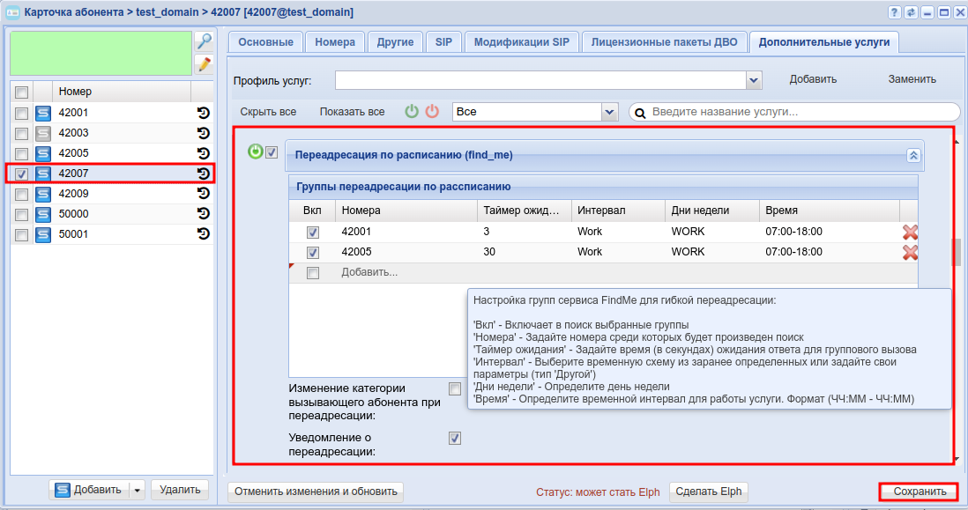Check the checkbox for subscriber 42009
This screenshot has width=968, height=510.
pos(22,194)
